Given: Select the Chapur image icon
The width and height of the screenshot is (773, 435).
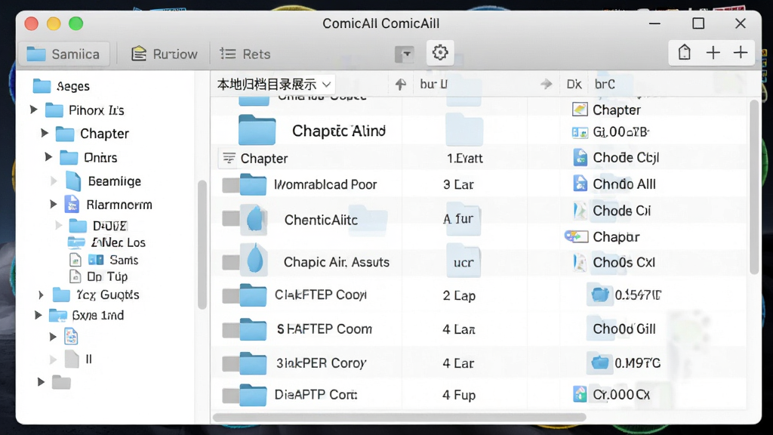Looking at the screenshot, I should [x=576, y=236].
